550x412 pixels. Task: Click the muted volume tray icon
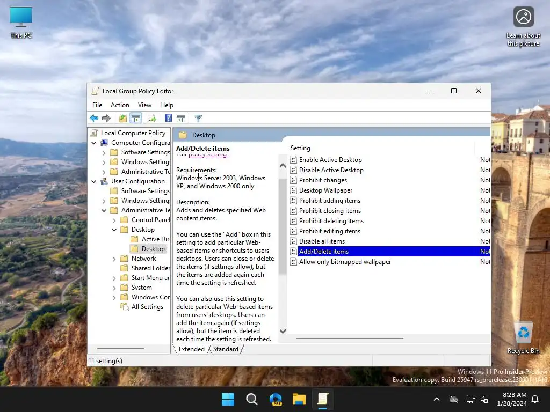[485, 399]
